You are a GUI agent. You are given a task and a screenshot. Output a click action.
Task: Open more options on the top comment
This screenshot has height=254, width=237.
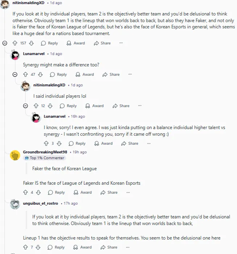(x=121, y=43)
